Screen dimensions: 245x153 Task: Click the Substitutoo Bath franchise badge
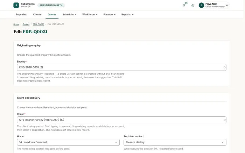pyautogui.click(x=51, y=5)
